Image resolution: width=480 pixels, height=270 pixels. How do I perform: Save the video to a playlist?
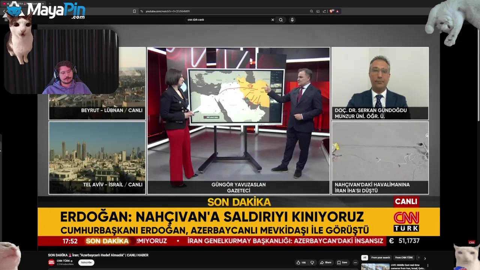tap(342, 262)
